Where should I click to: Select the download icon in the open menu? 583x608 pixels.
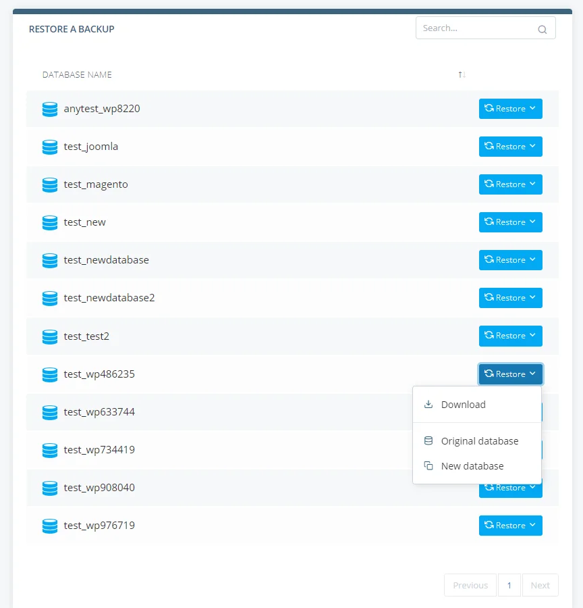click(x=428, y=403)
